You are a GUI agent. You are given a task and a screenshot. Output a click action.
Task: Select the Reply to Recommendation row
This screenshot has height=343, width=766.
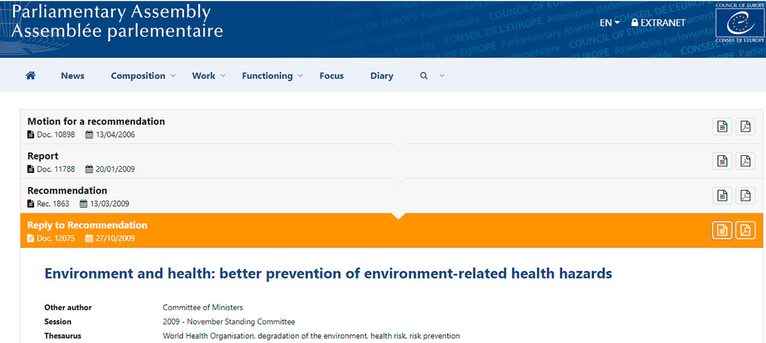[392, 231]
